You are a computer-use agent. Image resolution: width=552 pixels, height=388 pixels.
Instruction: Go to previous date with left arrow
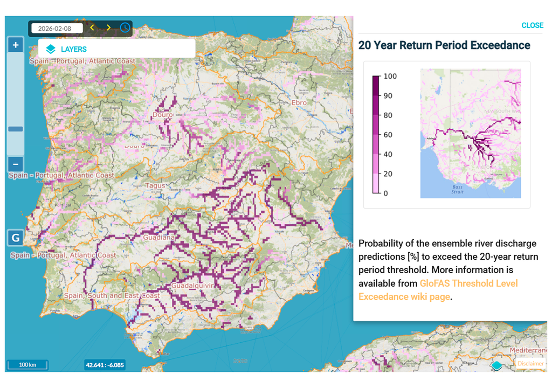pos(92,27)
